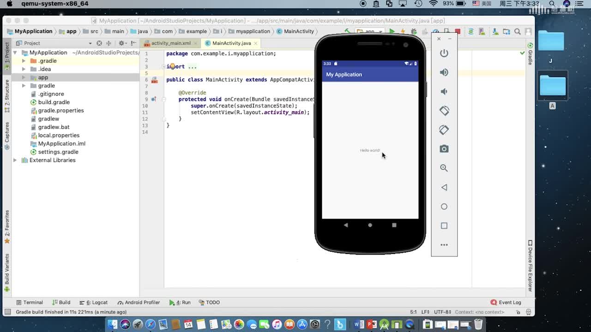Image resolution: width=591 pixels, height=332 pixels.
Task: Click the java breadcrumb folder
Action: [x=139, y=31]
